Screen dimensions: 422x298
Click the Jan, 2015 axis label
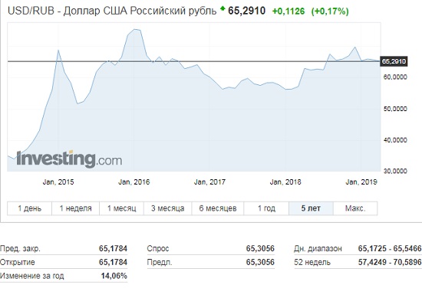[x=58, y=182]
